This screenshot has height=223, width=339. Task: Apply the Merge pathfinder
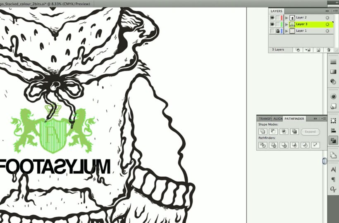[x=284, y=145]
